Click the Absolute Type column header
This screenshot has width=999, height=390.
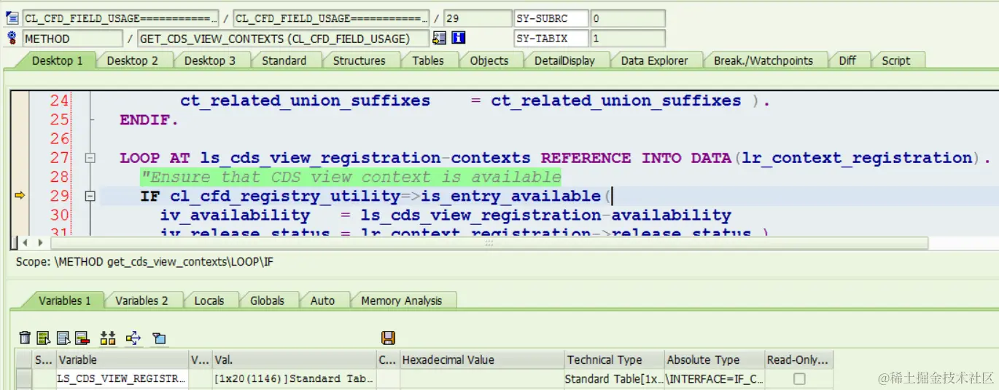coord(715,359)
